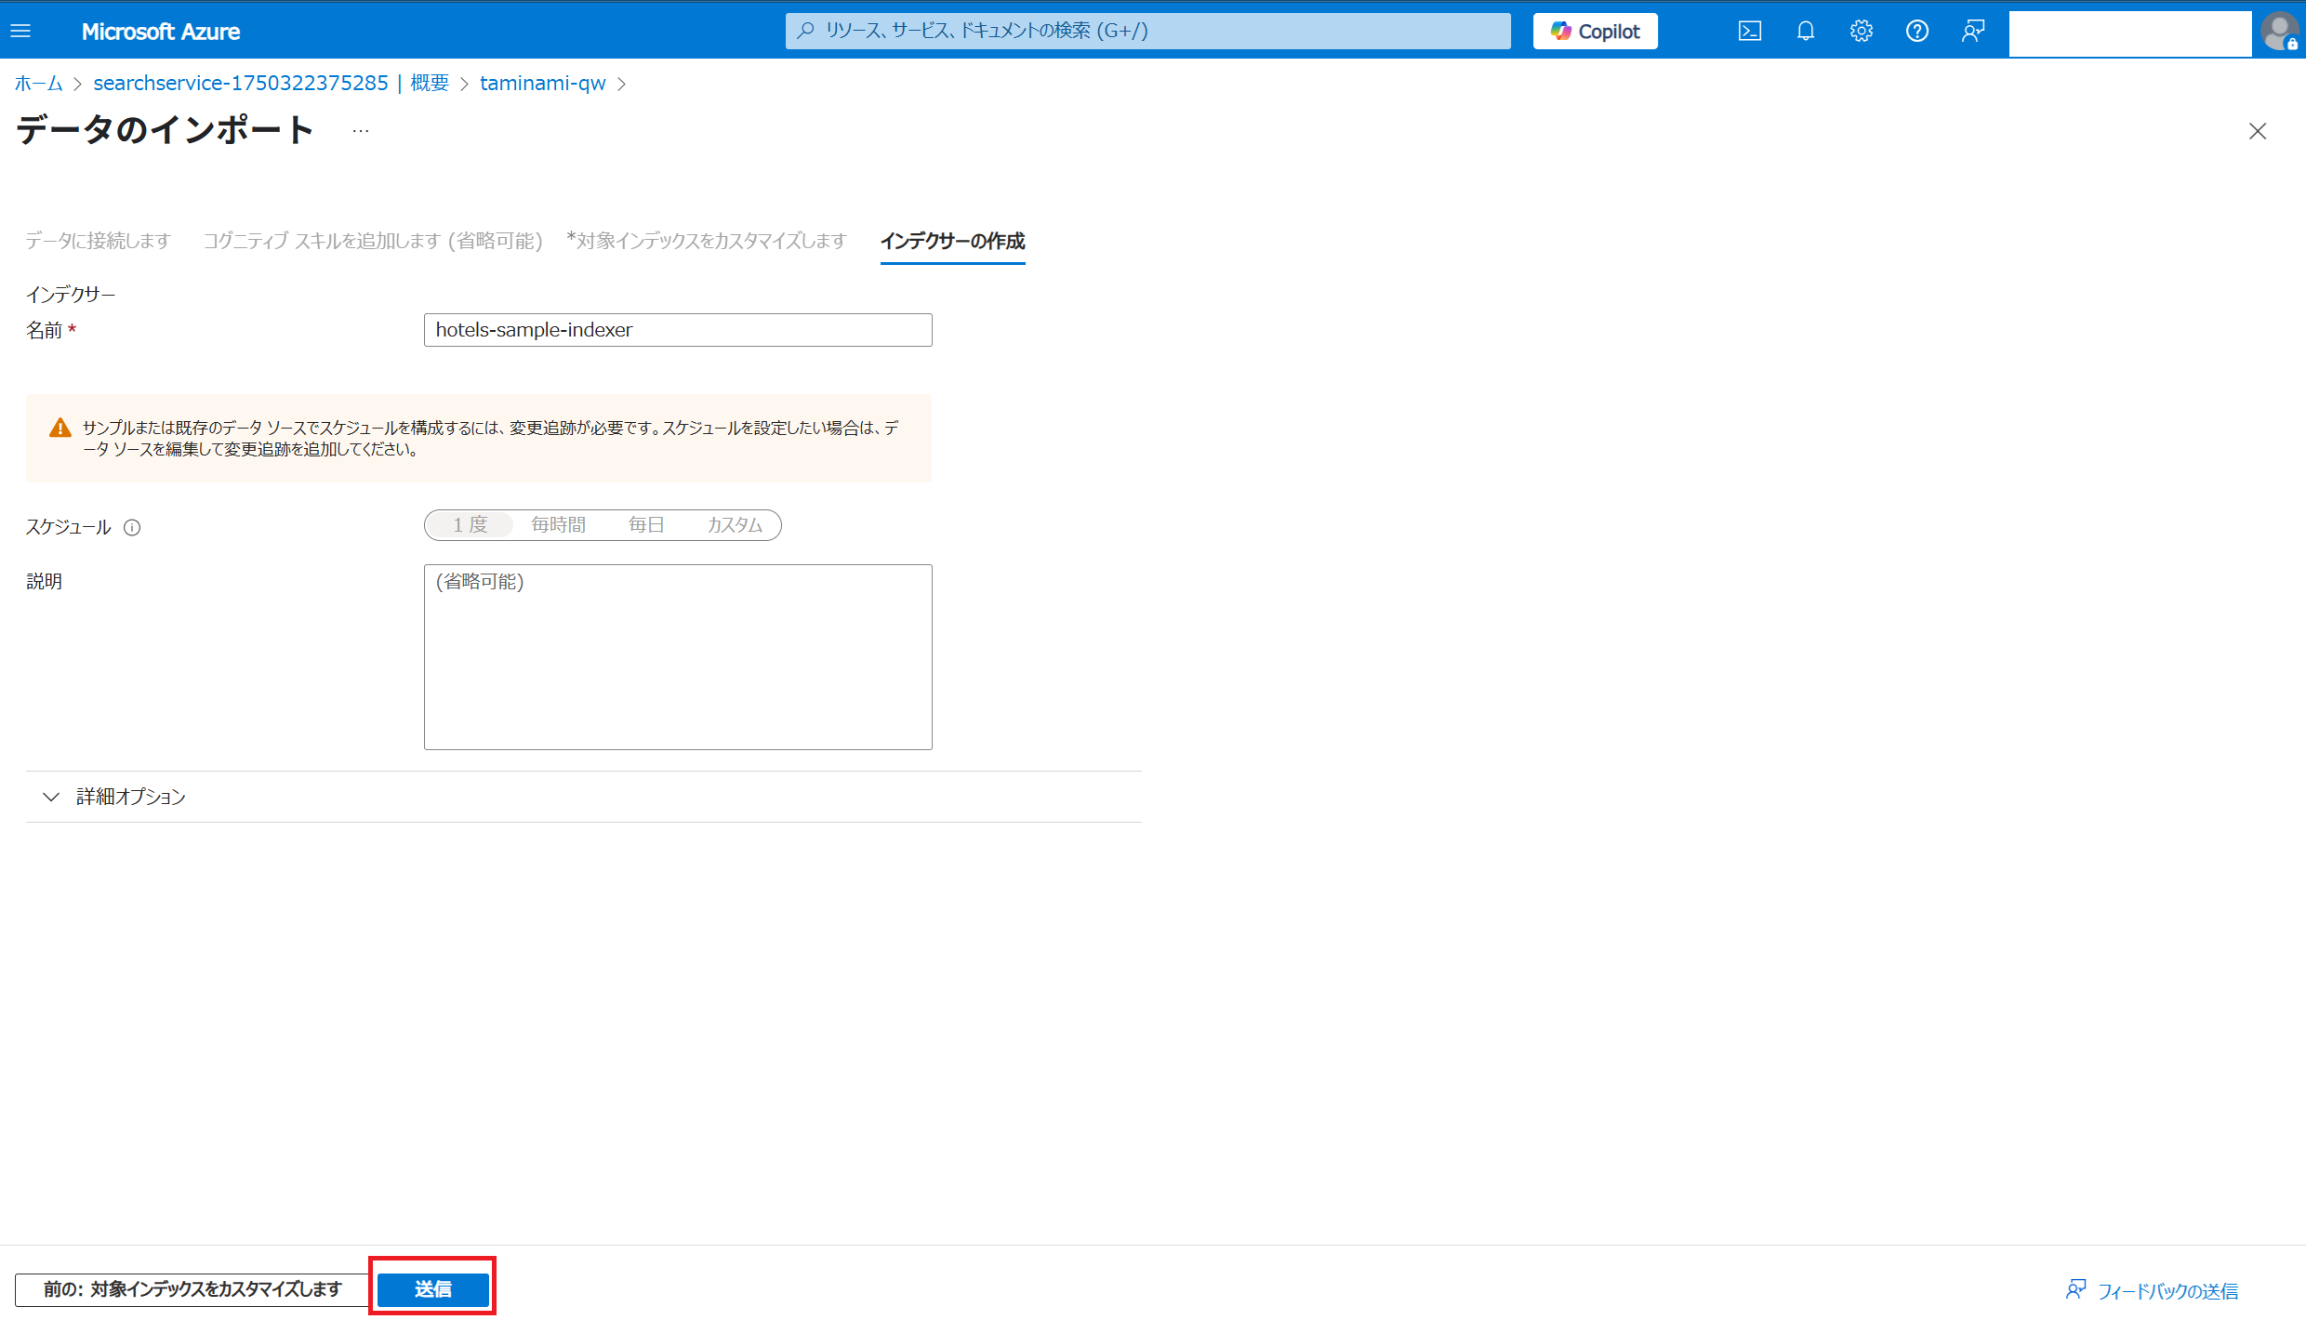Screen dimensions: 2306x1320
Task: Select the 毎時間 schedule option
Action: (558, 525)
